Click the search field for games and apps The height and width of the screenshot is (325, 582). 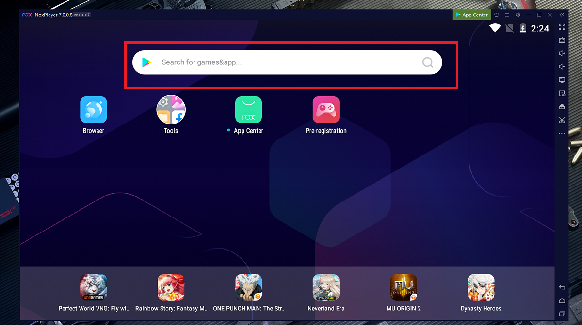[x=287, y=62]
